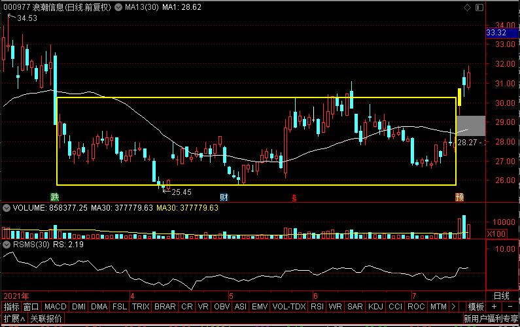
Task: Select the KDJ indicator tab
Action: 375,307
